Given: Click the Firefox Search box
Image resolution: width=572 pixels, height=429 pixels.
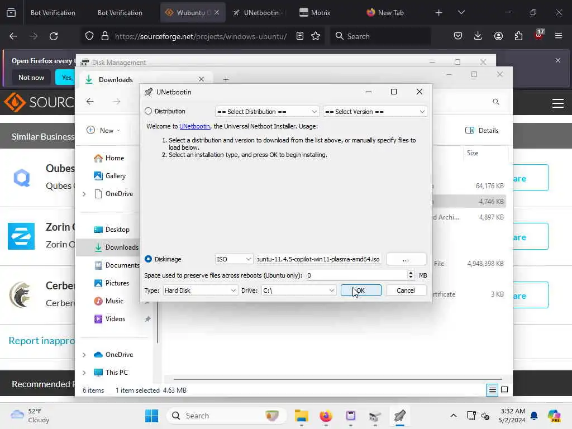Looking at the screenshot, I should click(x=380, y=36).
